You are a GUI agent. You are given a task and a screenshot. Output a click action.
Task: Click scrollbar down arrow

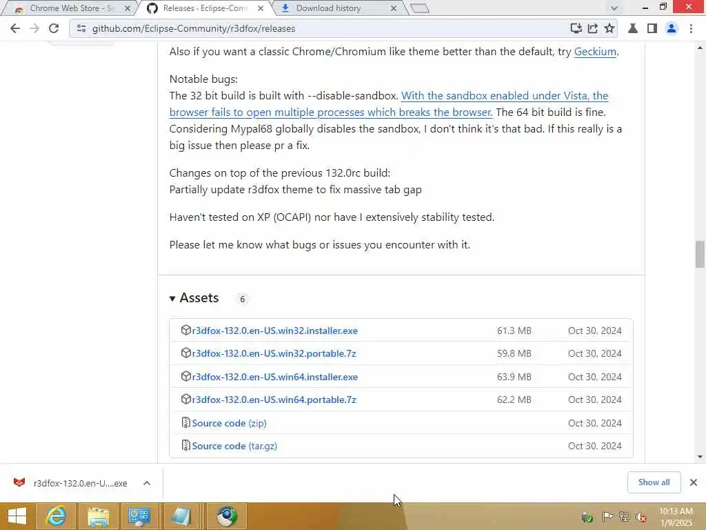click(700, 457)
